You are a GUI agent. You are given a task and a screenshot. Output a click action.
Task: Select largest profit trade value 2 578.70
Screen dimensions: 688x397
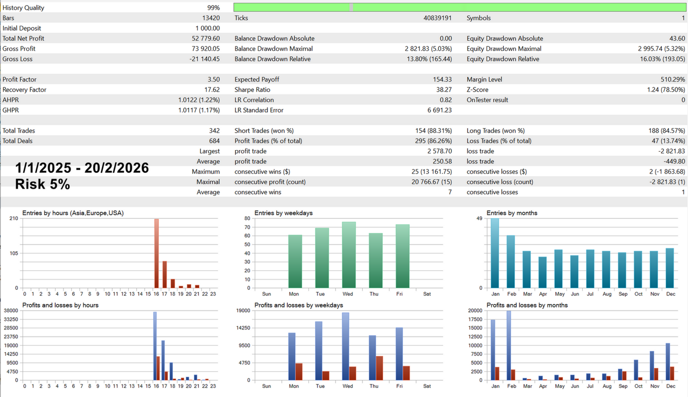pyautogui.click(x=439, y=151)
